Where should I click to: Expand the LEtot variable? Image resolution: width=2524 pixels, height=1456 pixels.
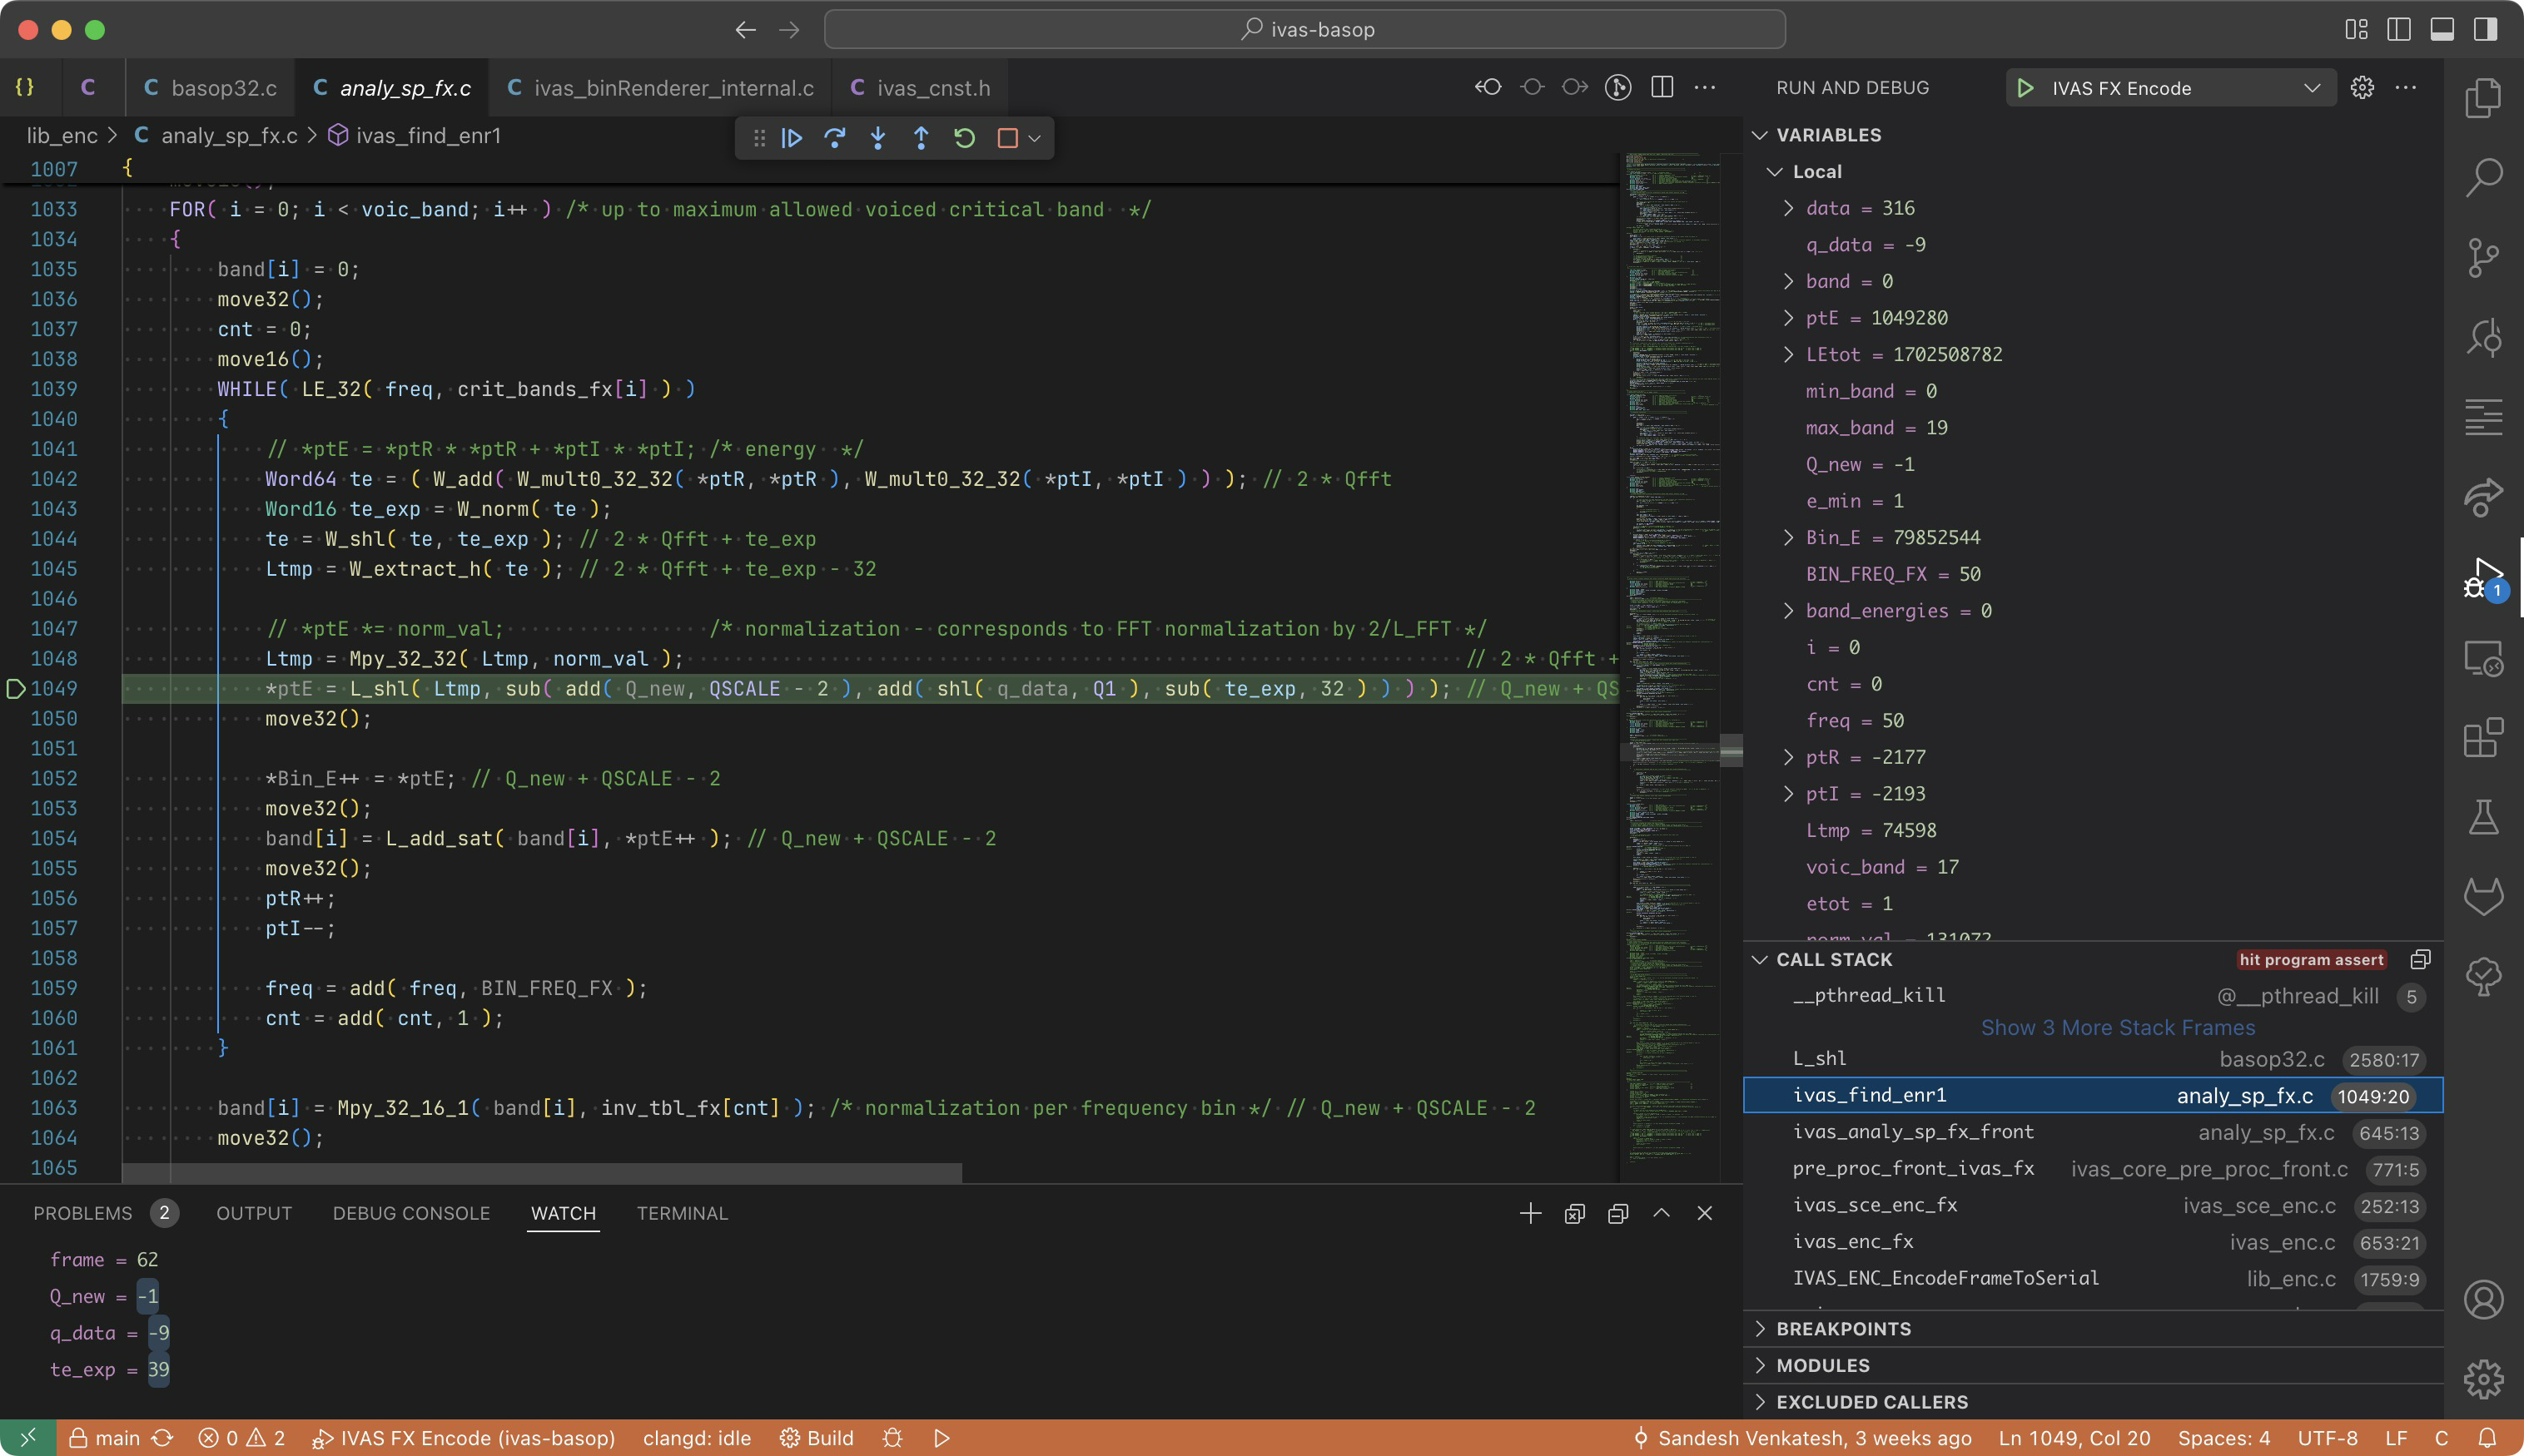pos(1788,354)
